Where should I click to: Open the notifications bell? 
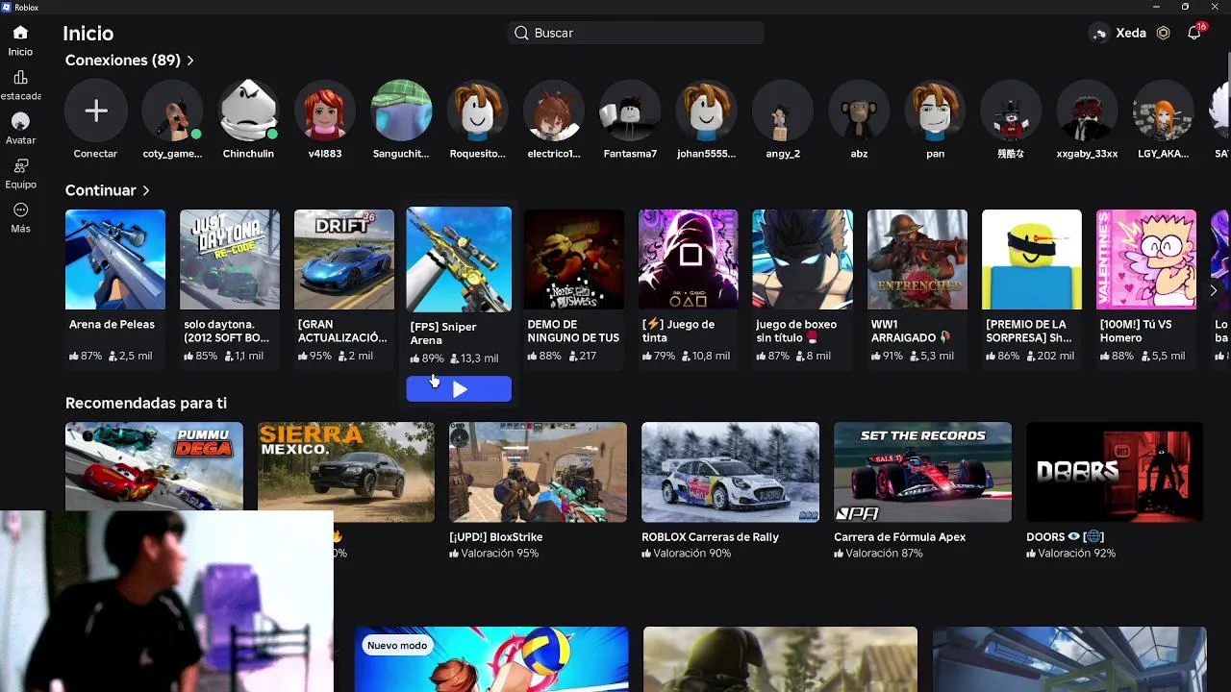(x=1194, y=33)
